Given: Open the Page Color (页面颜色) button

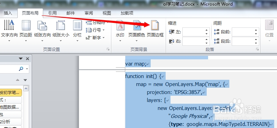Looking at the screenshot, I should coord(136,31).
